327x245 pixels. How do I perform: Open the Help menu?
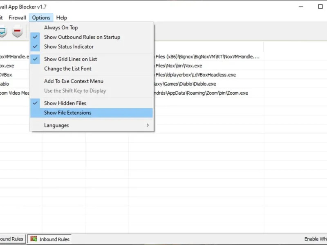[x=62, y=18]
